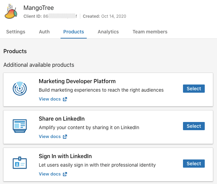Screen dimensions: 217x184
Task: Click external link icon under Marketing Developer Platform
Action: coord(65,99)
